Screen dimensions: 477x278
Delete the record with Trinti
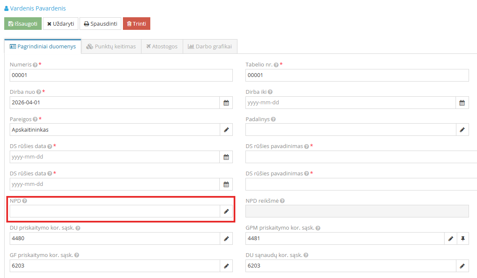[x=136, y=24]
